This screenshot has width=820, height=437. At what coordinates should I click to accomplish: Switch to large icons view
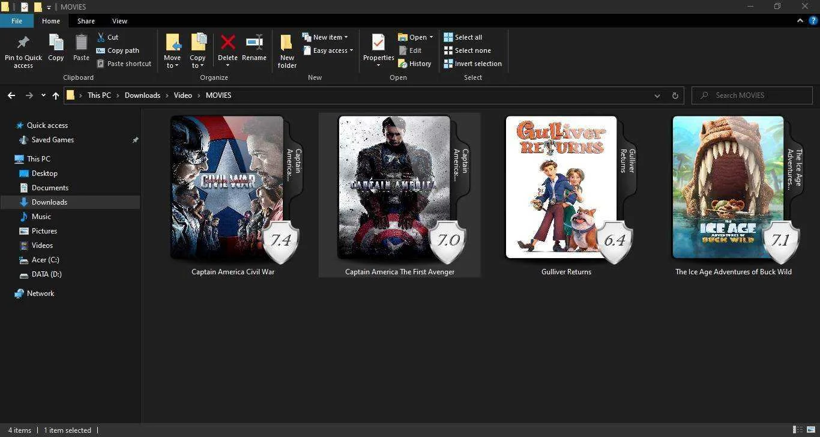pyautogui.click(x=810, y=430)
